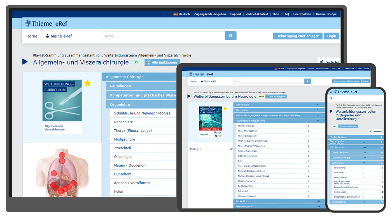392x218 pixels.
Task: Collapse the Untere Extremität chevron on phone
Action: [382, 158]
